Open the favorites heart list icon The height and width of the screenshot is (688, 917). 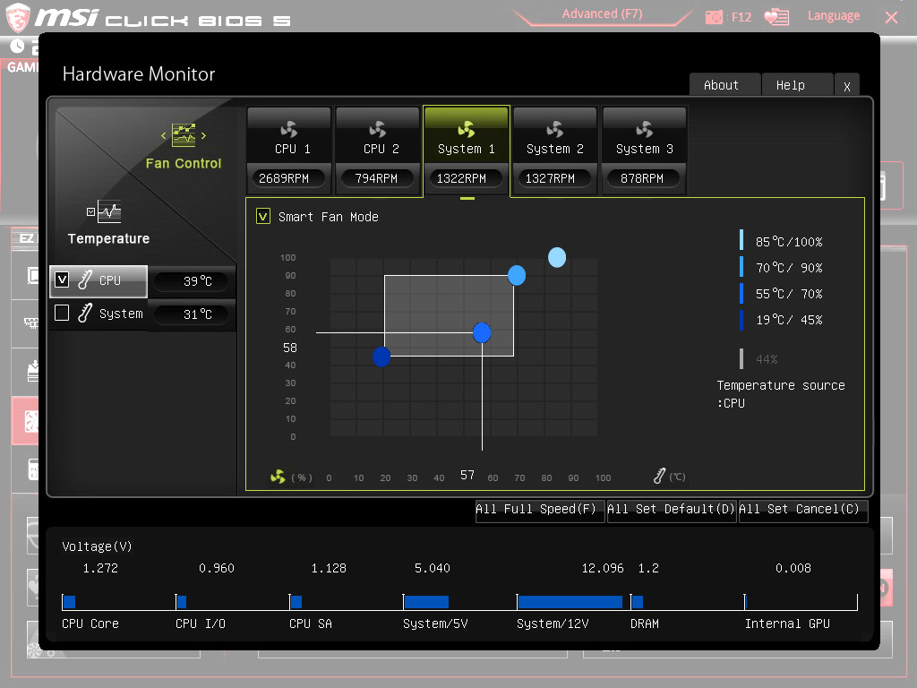click(x=776, y=16)
